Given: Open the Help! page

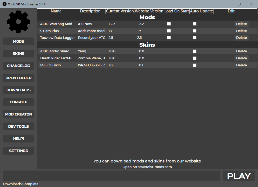Looking at the screenshot, I should pos(18,139).
